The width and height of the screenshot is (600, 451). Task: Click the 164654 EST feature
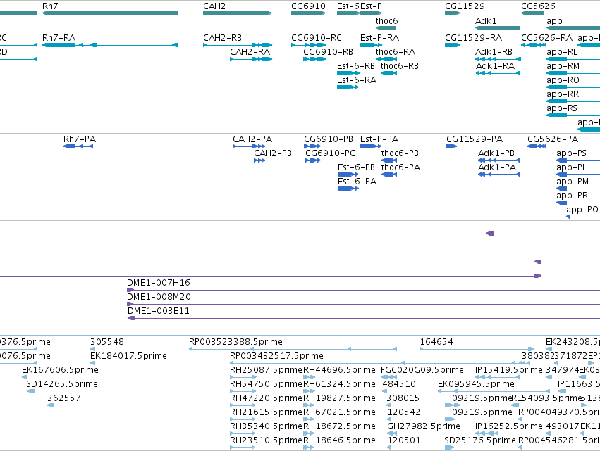[x=477, y=349]
